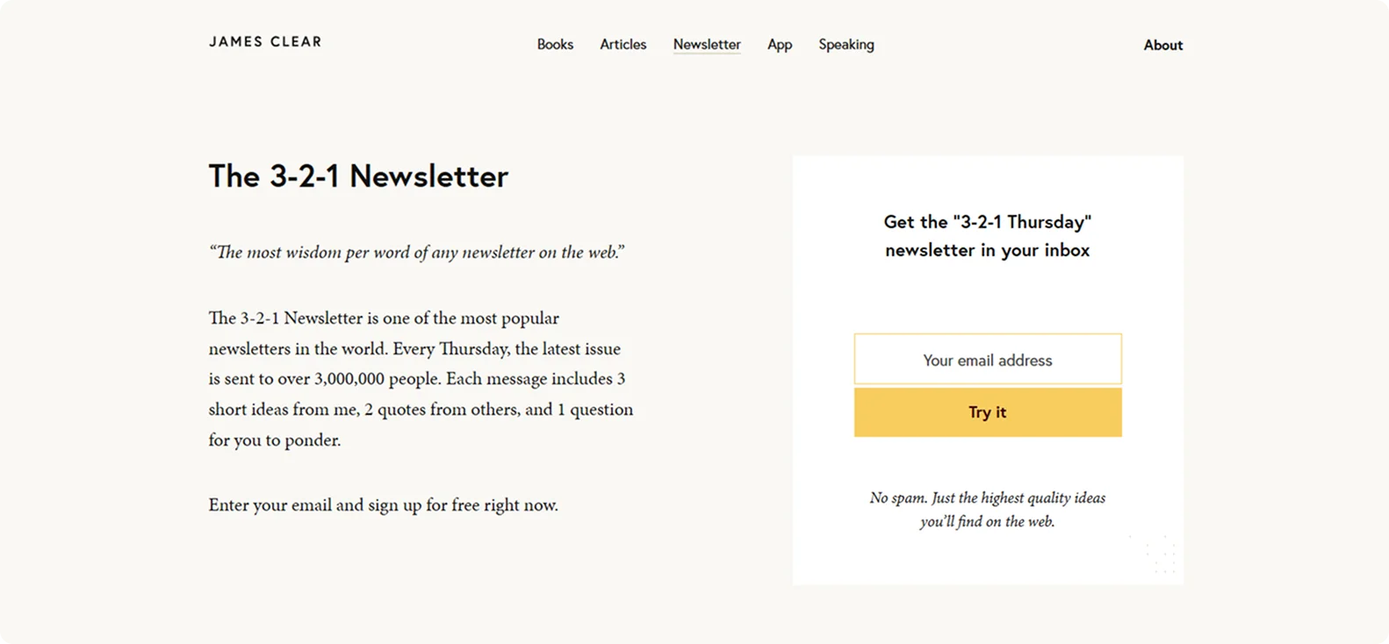This screenshot has width=1389, height=644.
Task: Click 'for you to ponder' text
Action: pos(274,440)
